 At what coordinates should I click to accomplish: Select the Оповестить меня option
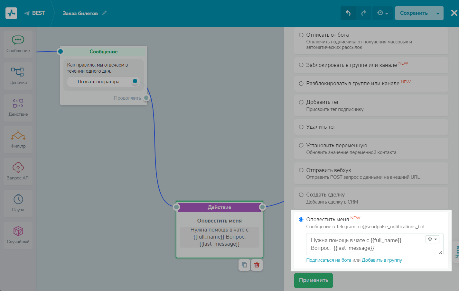pyautogui.click(x=301, y=220)
